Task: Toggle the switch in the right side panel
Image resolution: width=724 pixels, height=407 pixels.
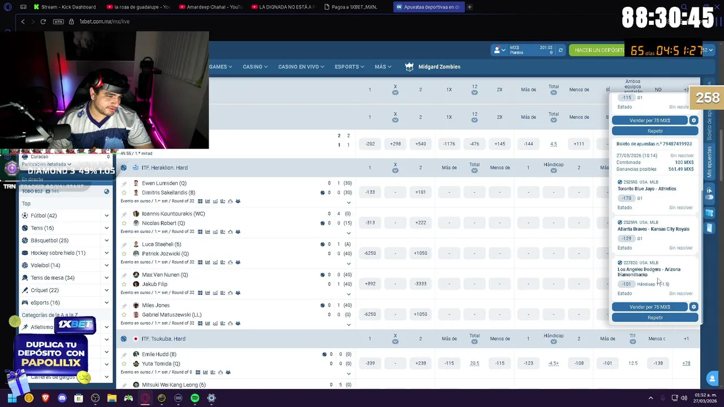Action: pos(709,196)
